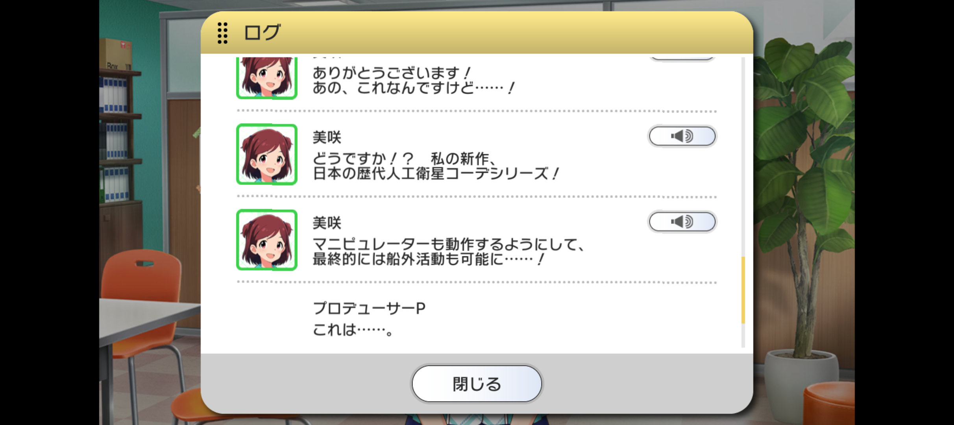Viewport: 954px width, 425px height.
Task: Click the yellow scrollbar thumb
Action: pos(743,290)
